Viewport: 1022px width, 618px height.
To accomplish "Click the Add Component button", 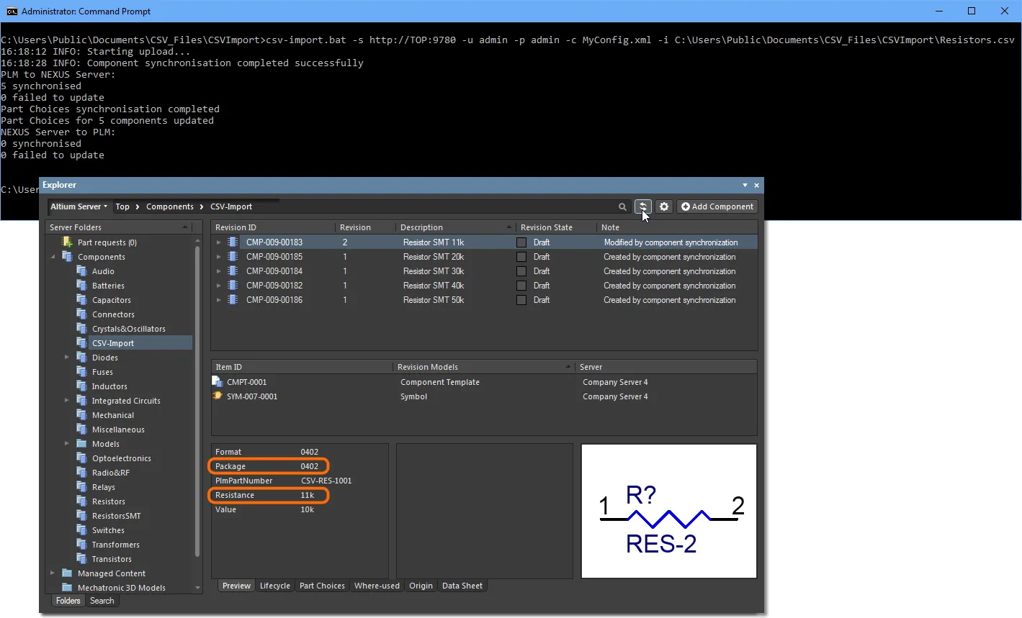I will pos(717,206).
